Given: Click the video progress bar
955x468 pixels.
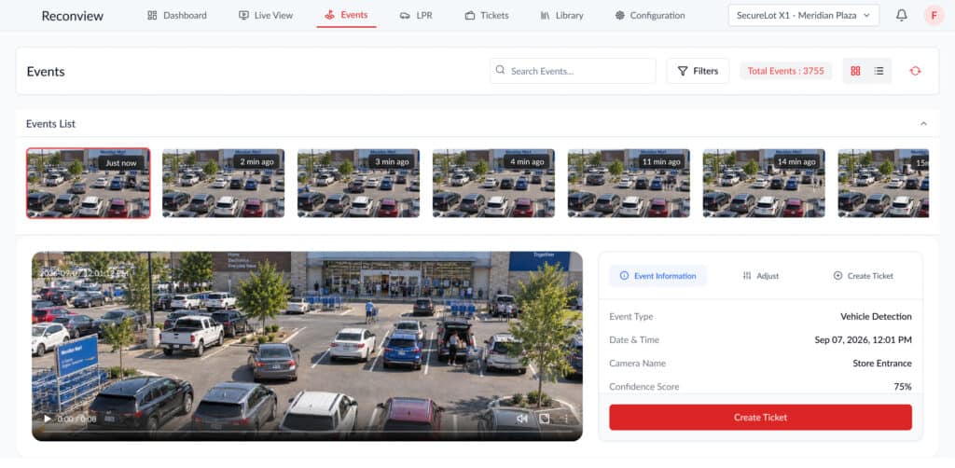Looking at the screenshot, I should coord(307,433).
